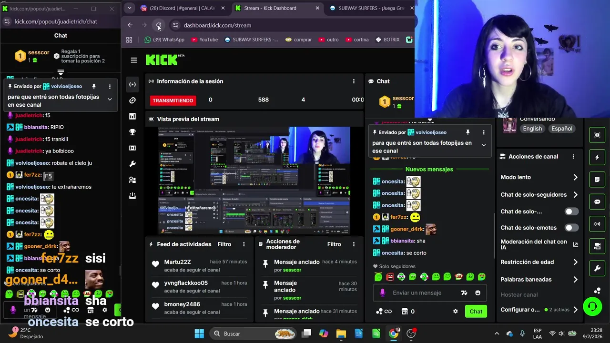Image resolution: width=610 pixels, height=343 pixels.
Task: Open the Kick dashboard hamburger menu
Action: click(x=134, y=60)
